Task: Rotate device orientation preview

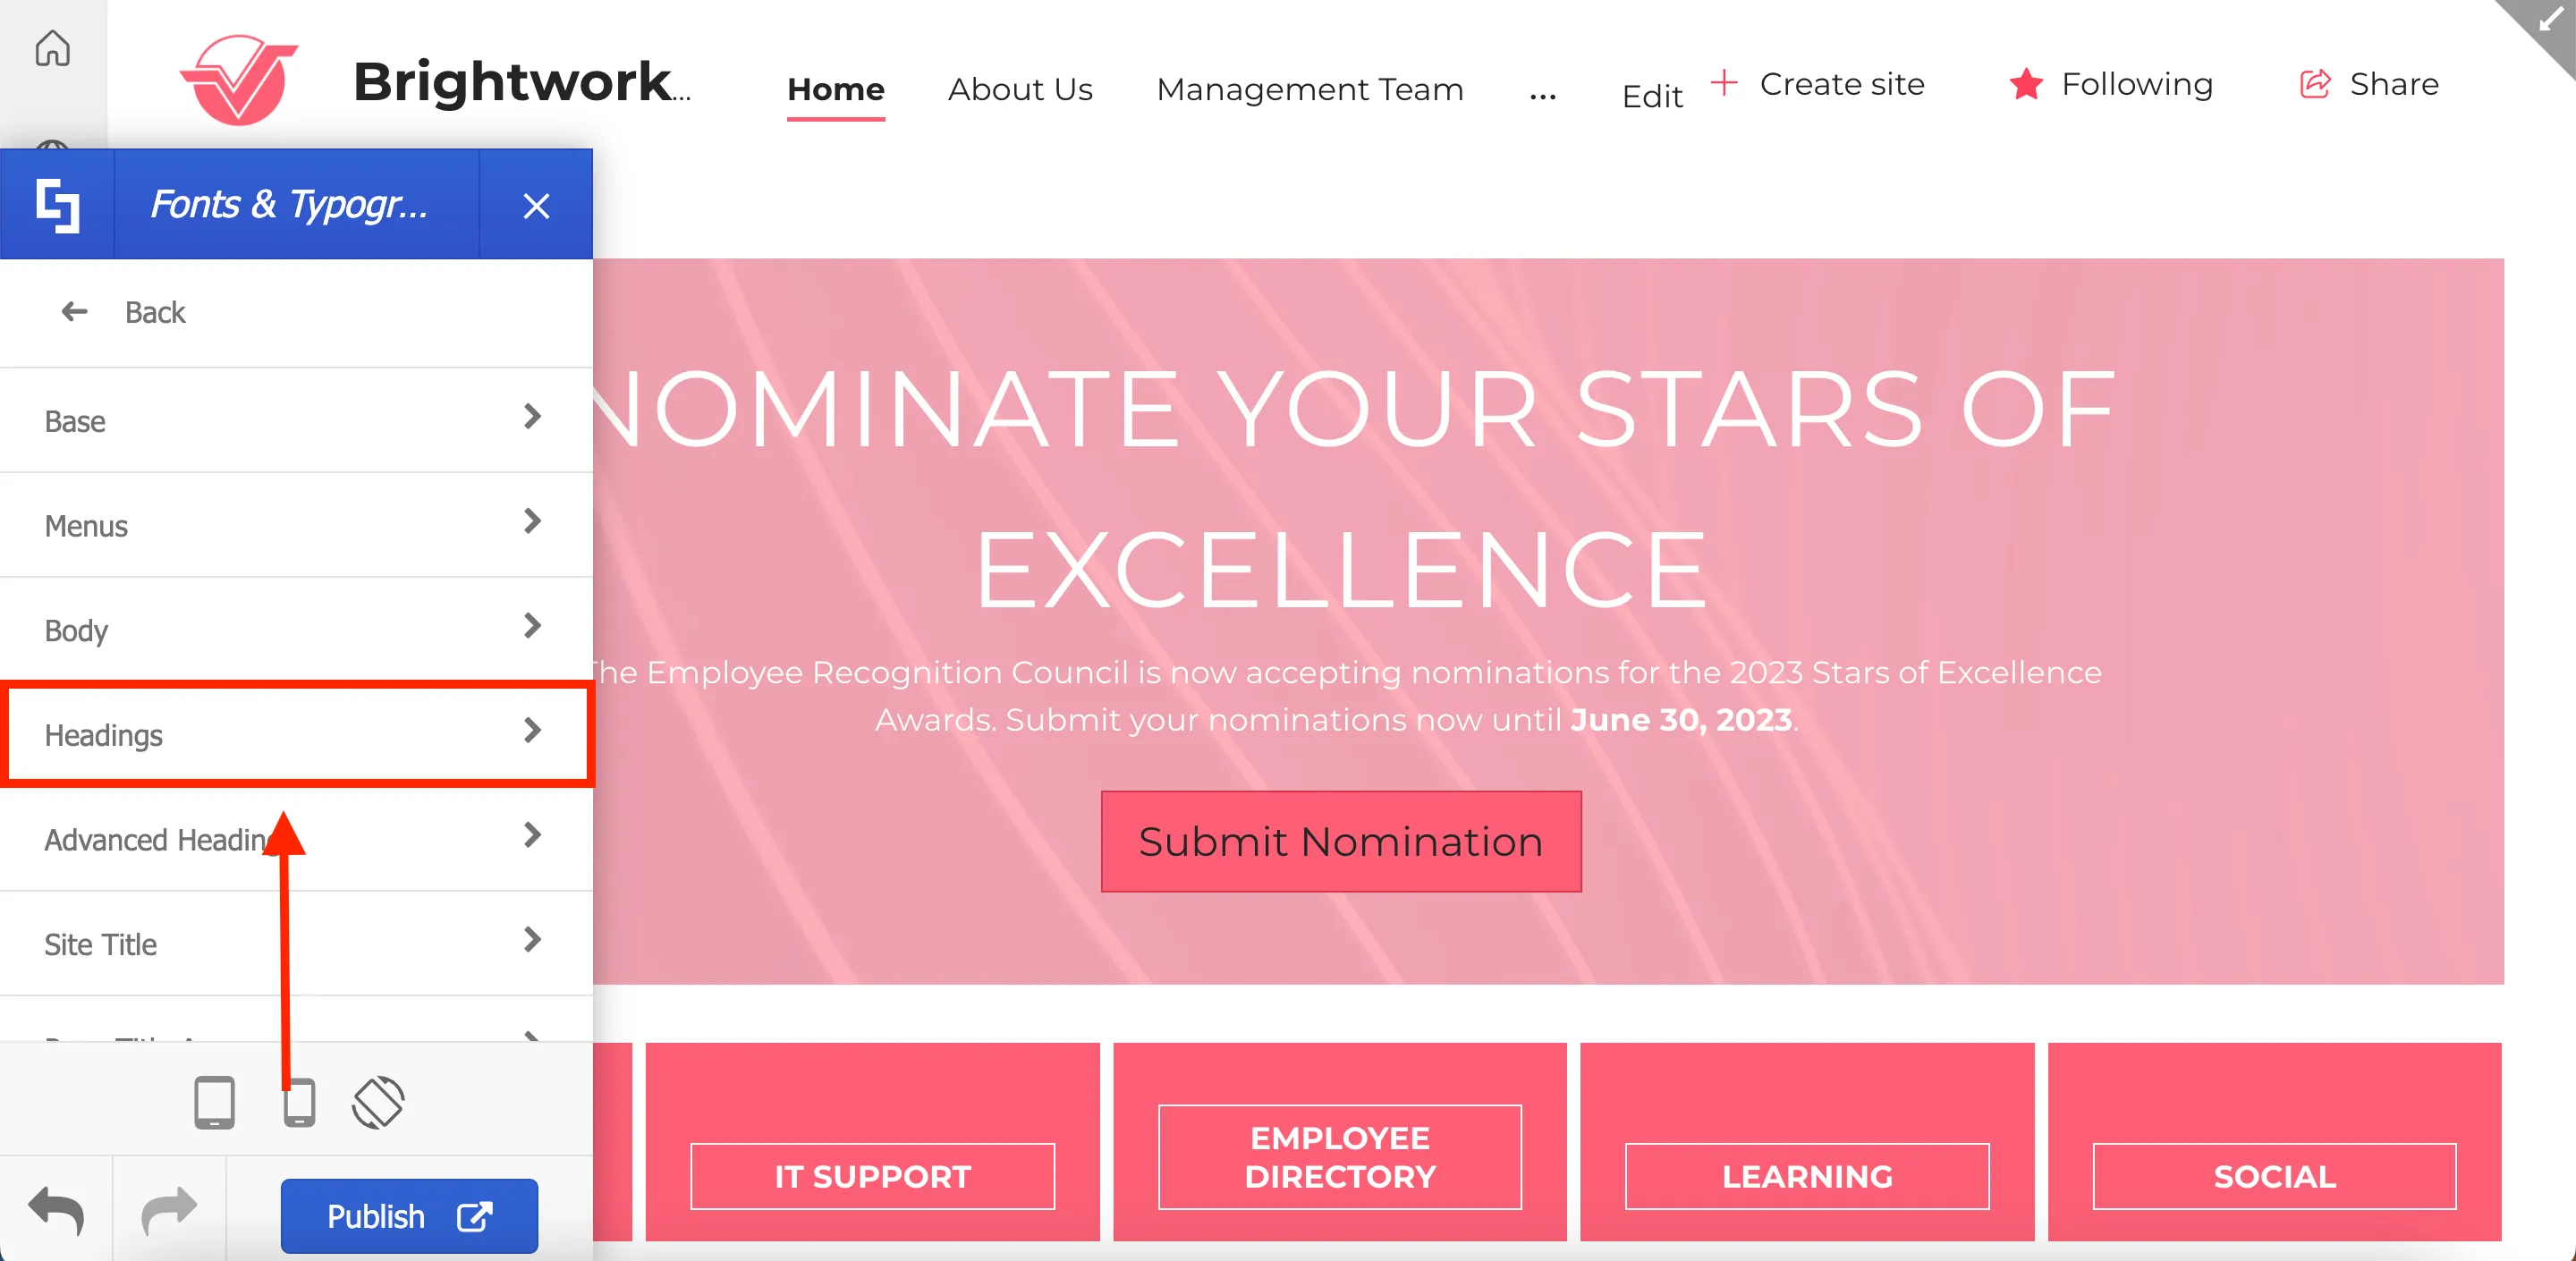Action: (378, 1102)
